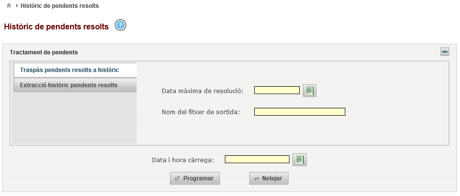The height and width of the screenshot is (196, 460).
Task: Click the Tractament de pendents panel header
Action: point(44,52)
